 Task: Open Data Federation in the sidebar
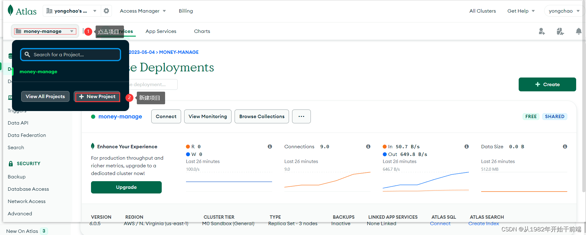coord(27,135)
